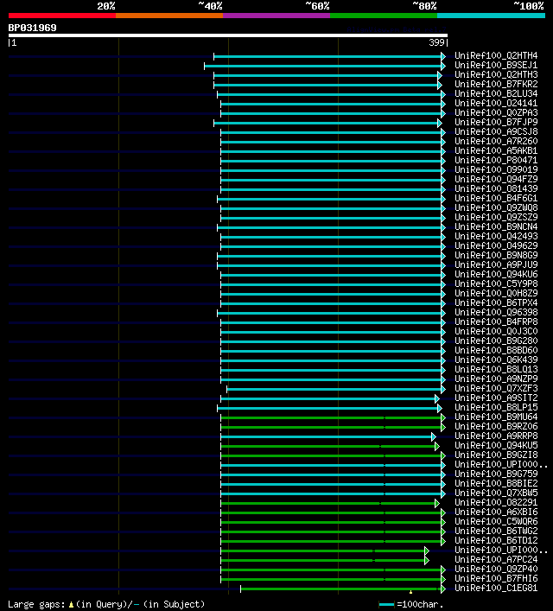Select the UniRef100_Q7XBW5 label

click(496, 493)
